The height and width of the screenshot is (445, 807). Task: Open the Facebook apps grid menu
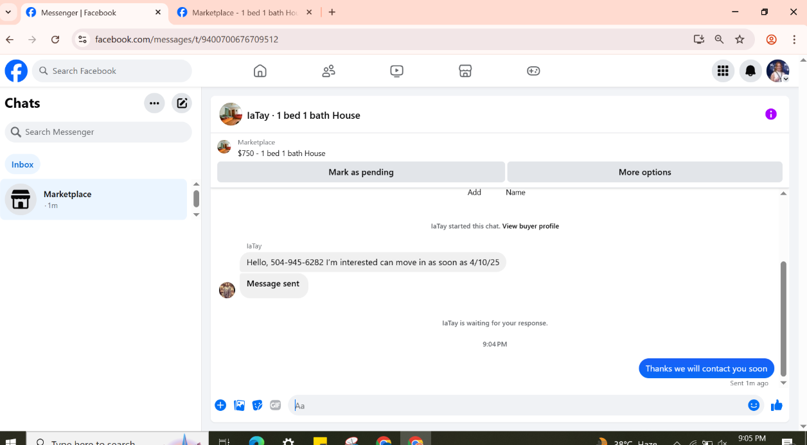coord(723,71)
